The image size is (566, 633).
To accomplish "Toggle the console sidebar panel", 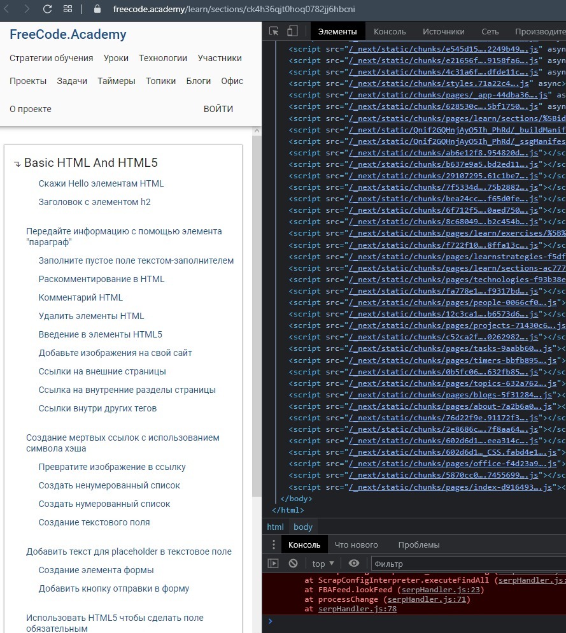I will 273,564.
